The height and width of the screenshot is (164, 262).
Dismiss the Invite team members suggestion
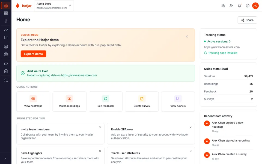click(x=100, y=127)
